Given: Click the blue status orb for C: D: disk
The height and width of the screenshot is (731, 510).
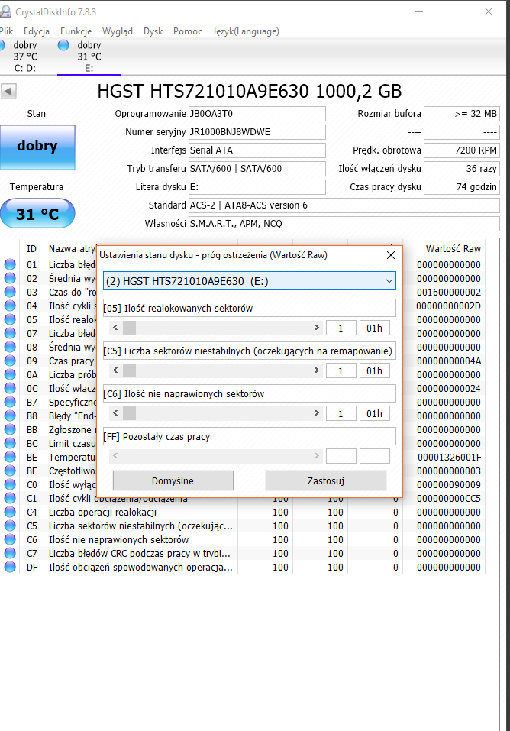Looking at the screenshot, I should [x=2, y=45].
